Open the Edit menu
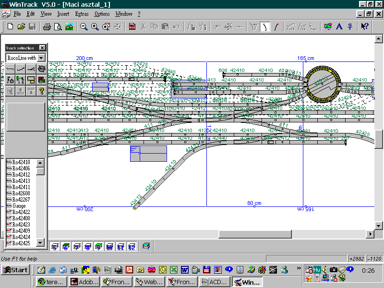This screenshot has width=384, height=288. tap(31, 14)
